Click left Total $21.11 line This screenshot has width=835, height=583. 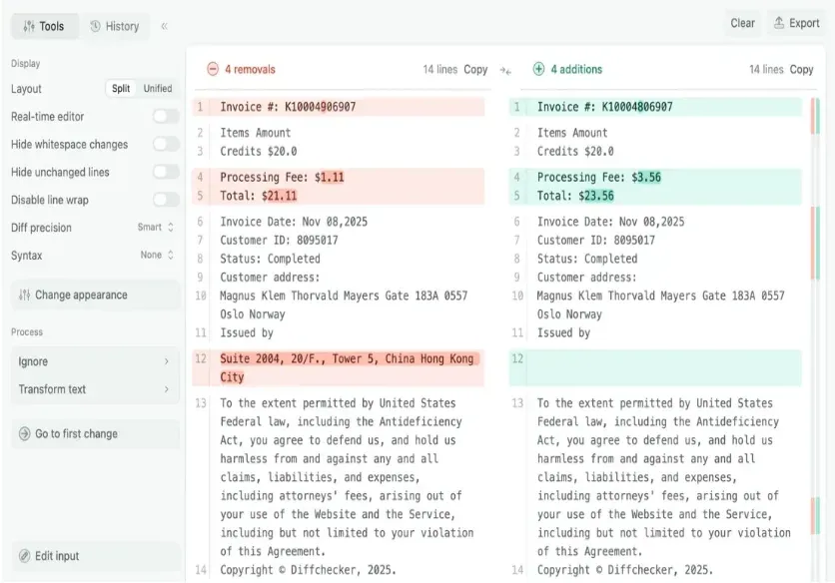point(339,196)
